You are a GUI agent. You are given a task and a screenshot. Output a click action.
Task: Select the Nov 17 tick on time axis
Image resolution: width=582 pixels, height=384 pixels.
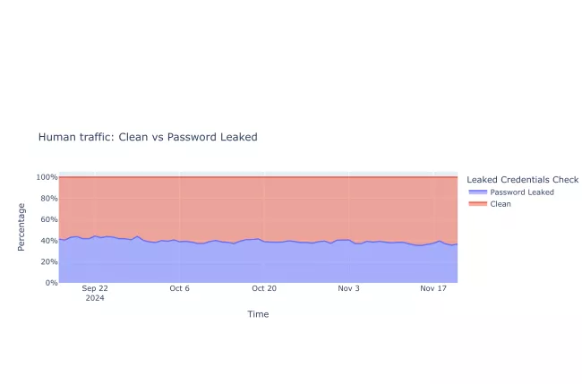[433, 288]
